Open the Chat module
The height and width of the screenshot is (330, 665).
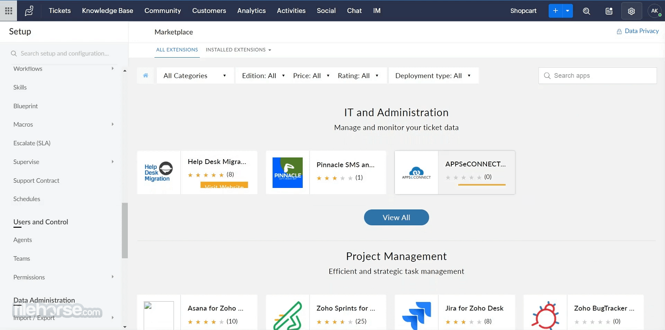(354, 11)
